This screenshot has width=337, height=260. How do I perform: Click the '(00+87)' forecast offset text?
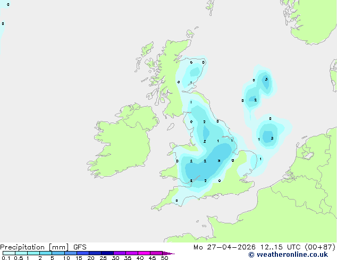[x=320, y=247]
